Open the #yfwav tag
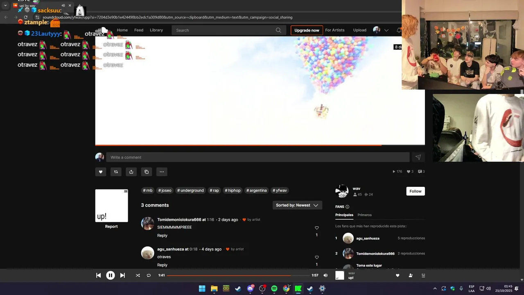 (x=280, y=191)
